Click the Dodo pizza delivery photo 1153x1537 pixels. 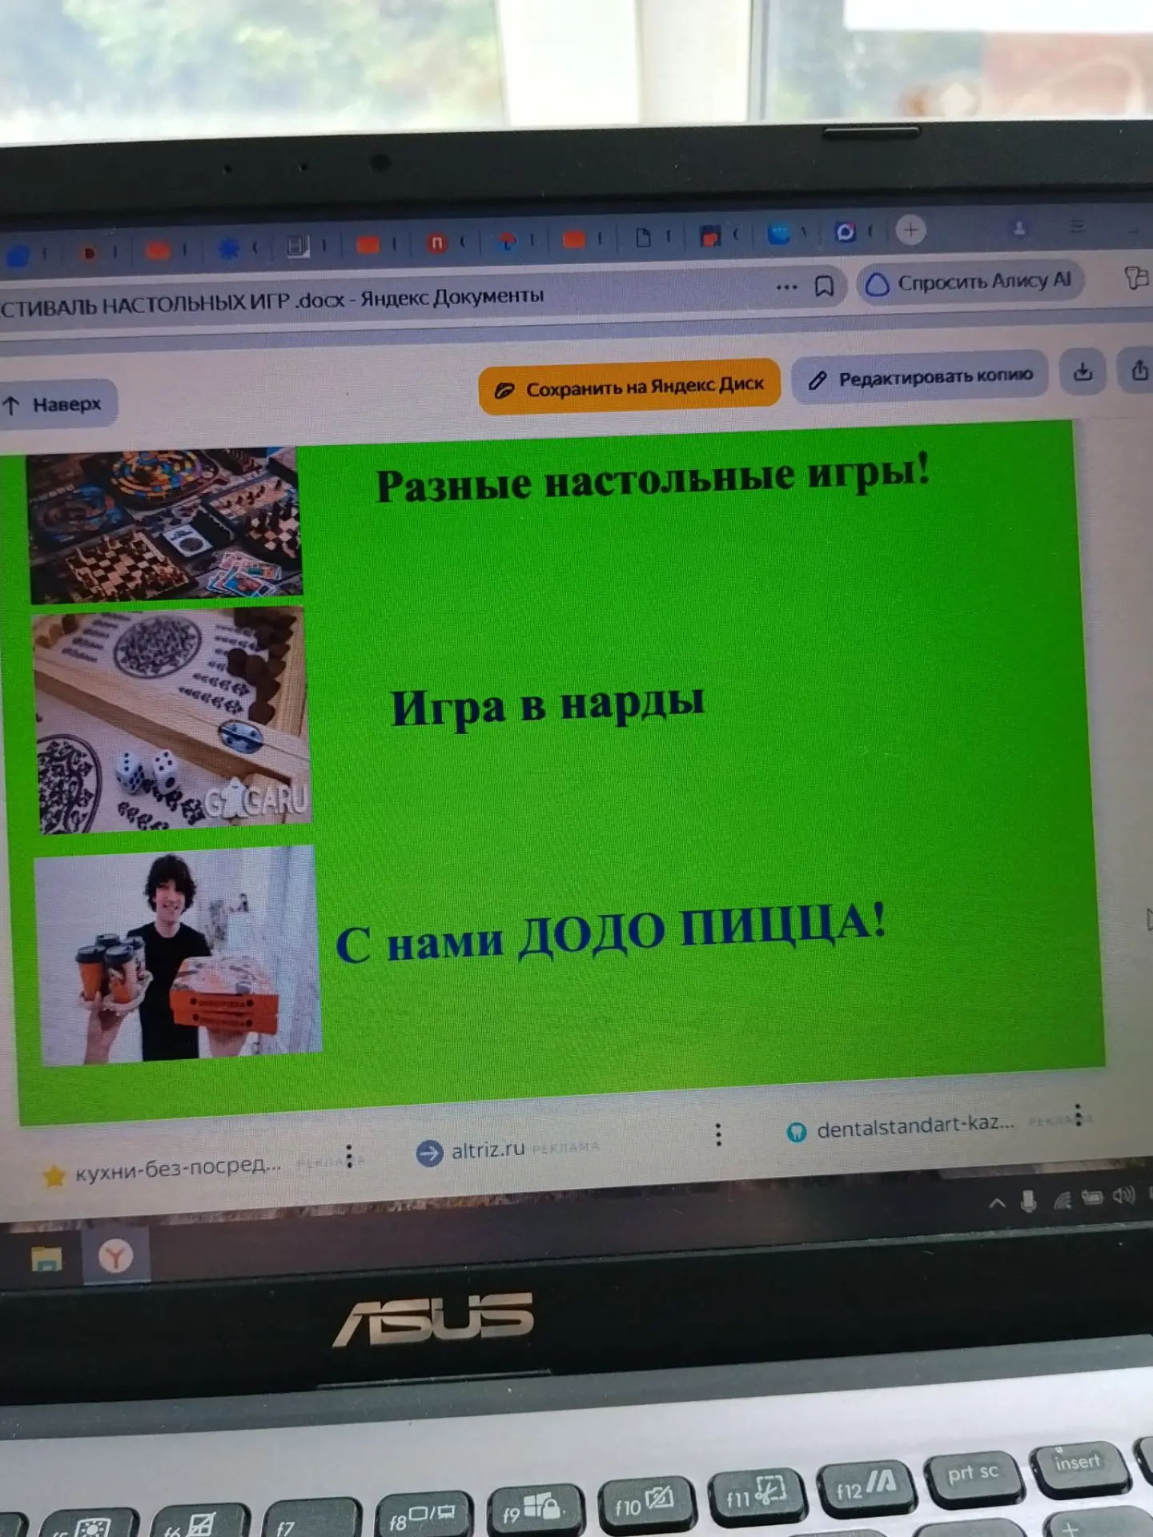coord(179,955)
